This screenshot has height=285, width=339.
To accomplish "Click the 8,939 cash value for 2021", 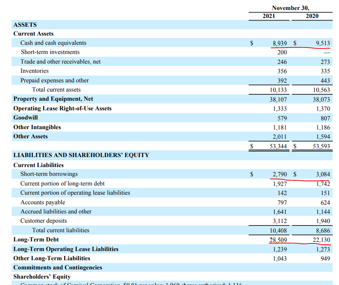I will 279,43.
